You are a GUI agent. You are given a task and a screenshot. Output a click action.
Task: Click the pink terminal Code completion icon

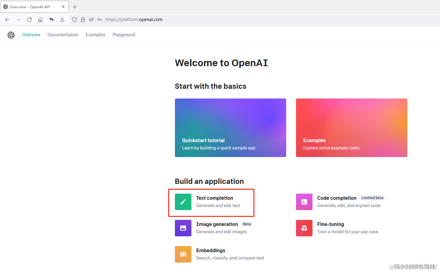pyautogui.click(x=304, y=202)
